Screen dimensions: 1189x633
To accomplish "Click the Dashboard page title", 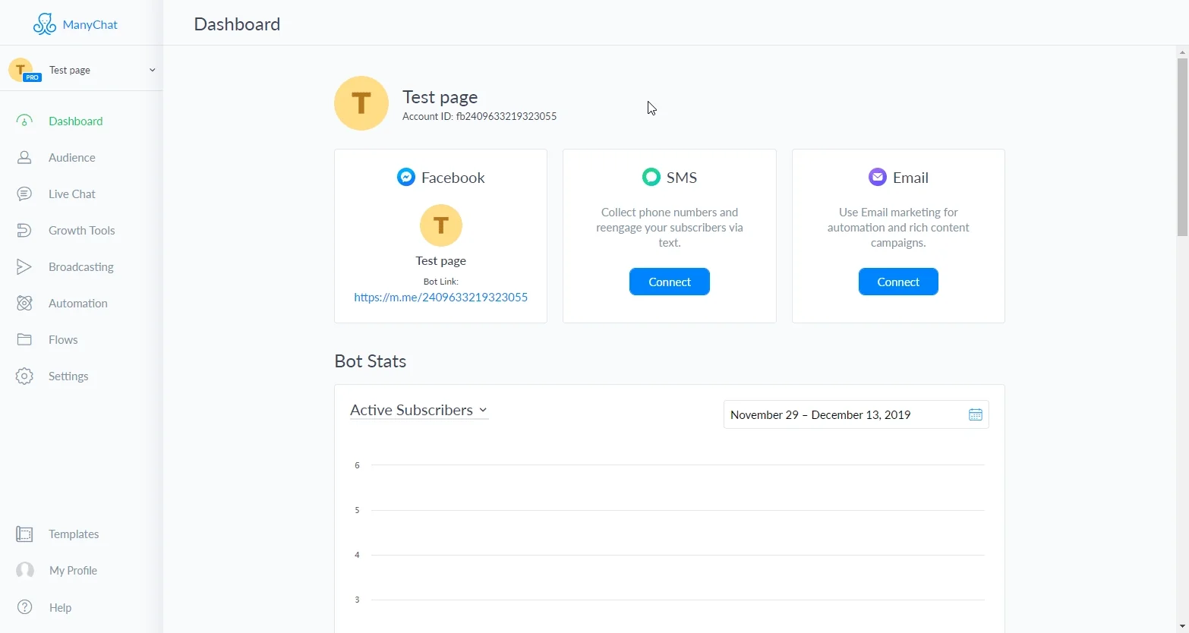I will click(x=237, y=24).
